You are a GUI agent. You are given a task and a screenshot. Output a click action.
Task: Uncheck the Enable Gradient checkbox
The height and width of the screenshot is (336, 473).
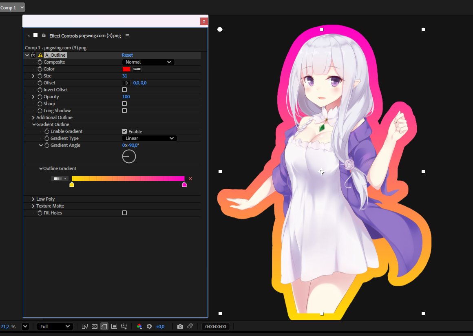point(124,131)
